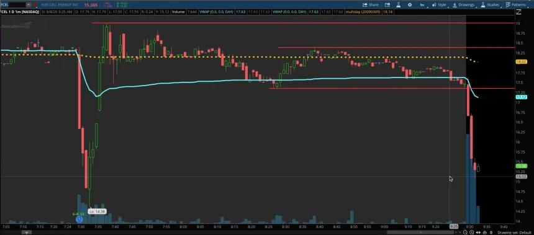The height and width of the screenshot is (235, 534).
Task: Open the Studies menu
Action: pos(490,5)
